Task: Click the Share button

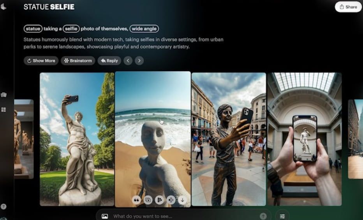Action: click(x=348, y=7)
